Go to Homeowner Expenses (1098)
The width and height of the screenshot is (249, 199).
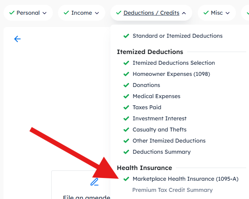(x=171, y=74)
